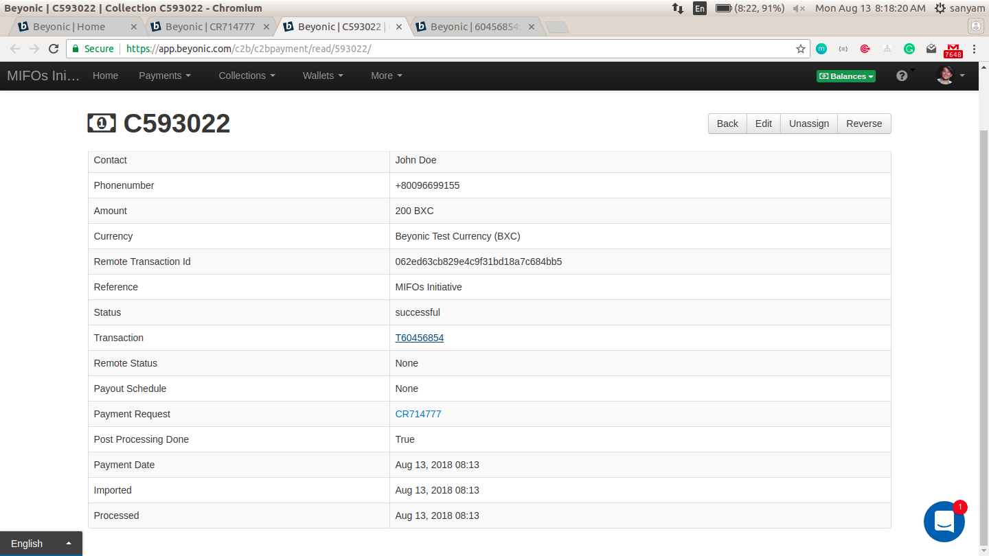Open the Intercom chat bubble
989x556 pixels.
pyautogui.click(x=944, y=522)
